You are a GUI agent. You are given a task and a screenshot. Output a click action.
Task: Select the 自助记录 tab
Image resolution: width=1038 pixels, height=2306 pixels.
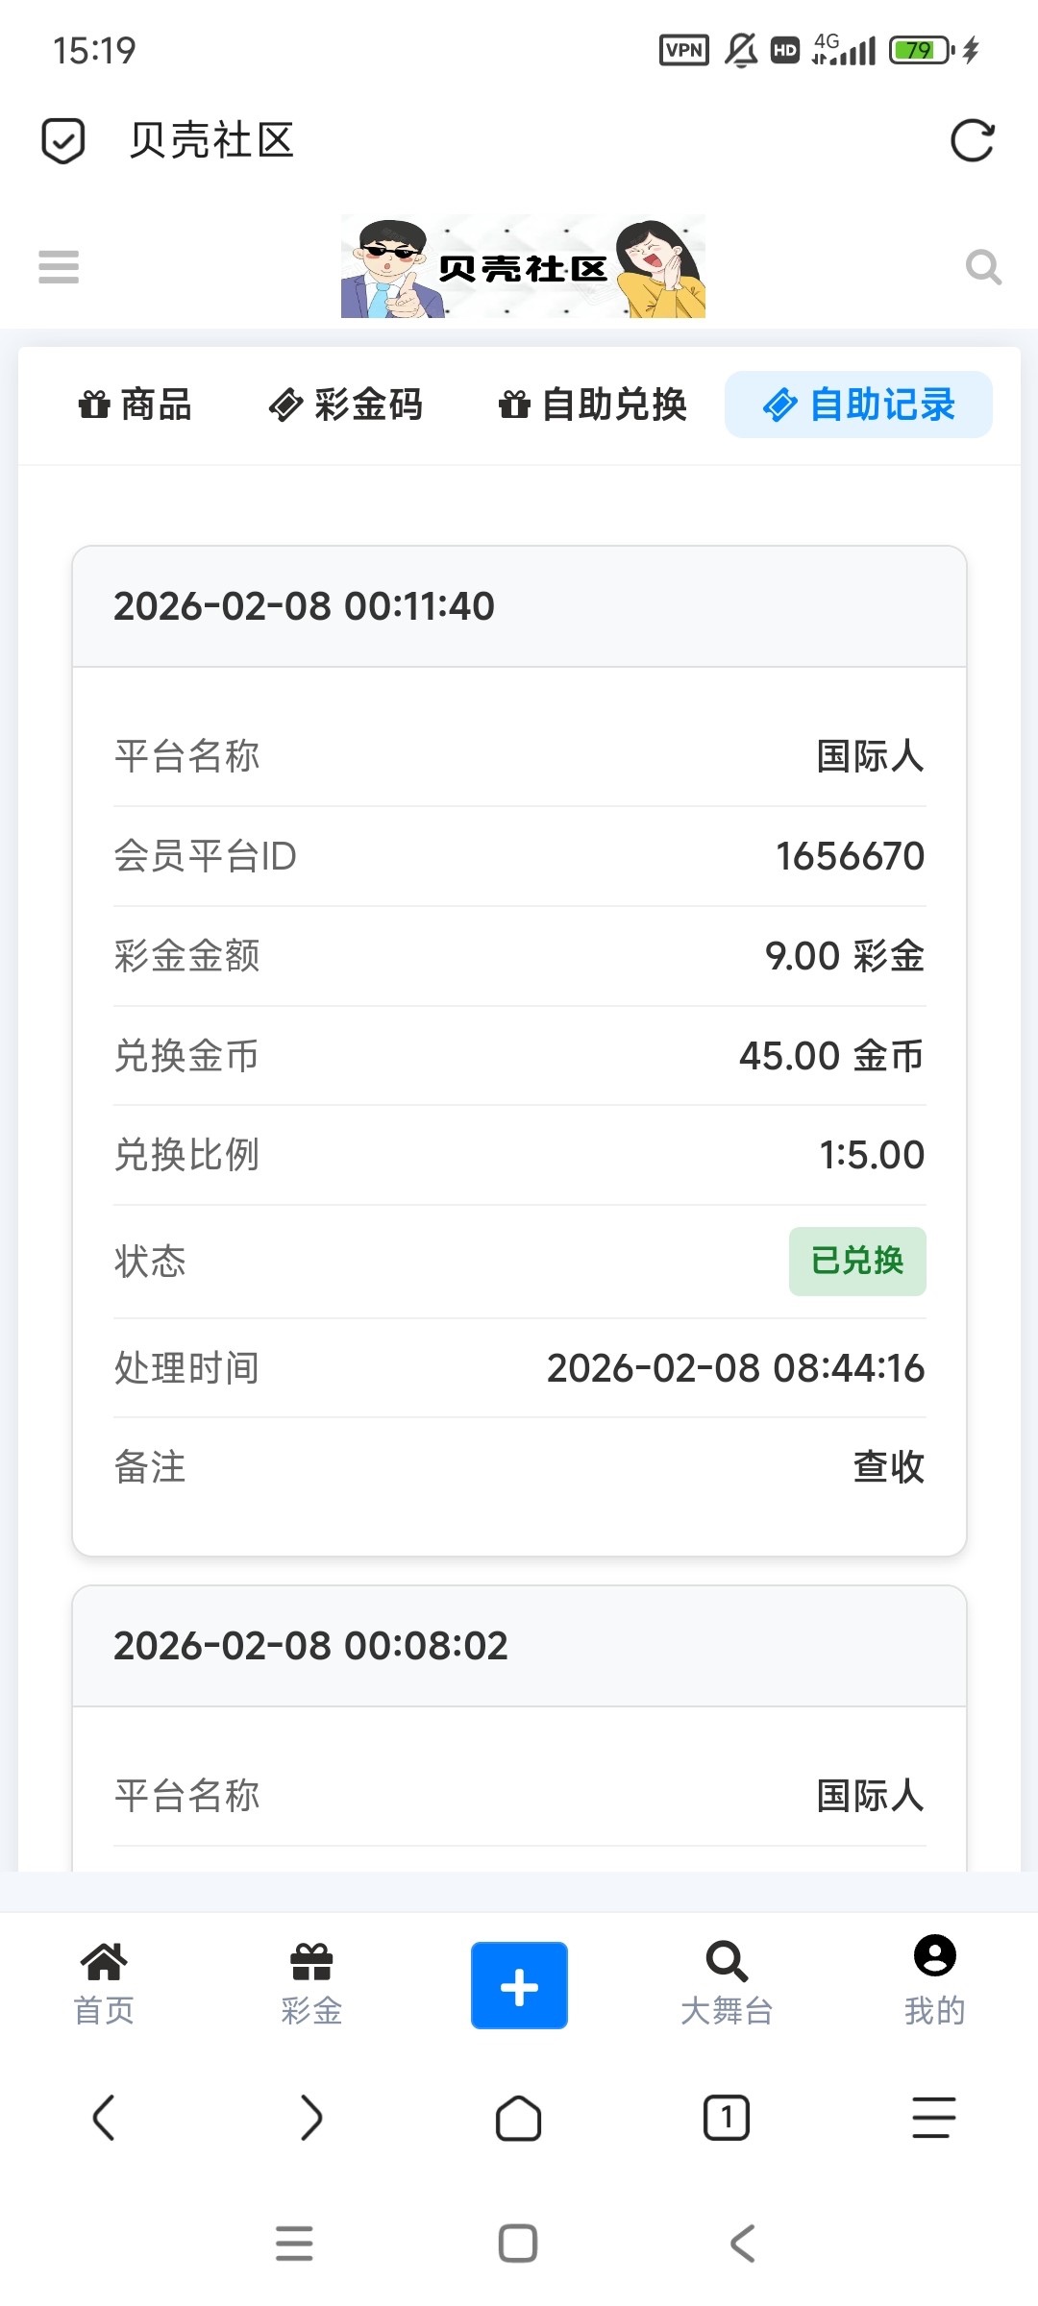[x=858, y=405]
